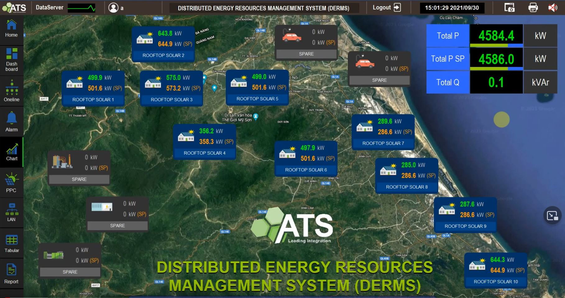Select the spare electric car station icon
This screenshot has height=298, width=565.
[292, 35]
